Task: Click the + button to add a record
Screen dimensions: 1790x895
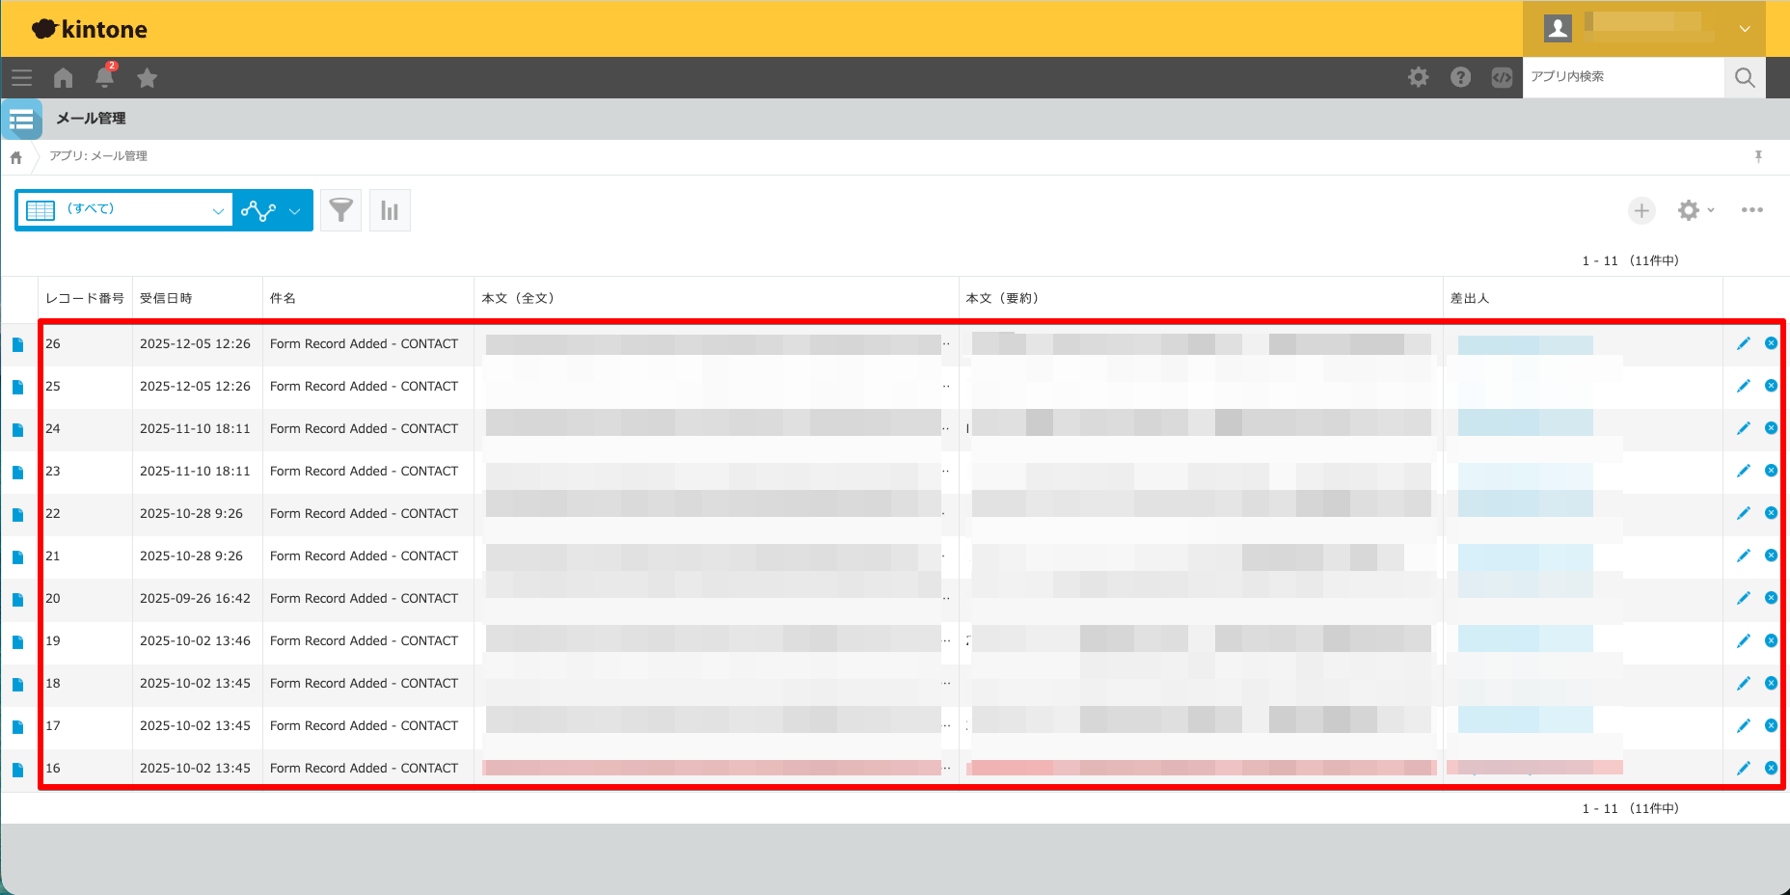Action: point(1641,209)
